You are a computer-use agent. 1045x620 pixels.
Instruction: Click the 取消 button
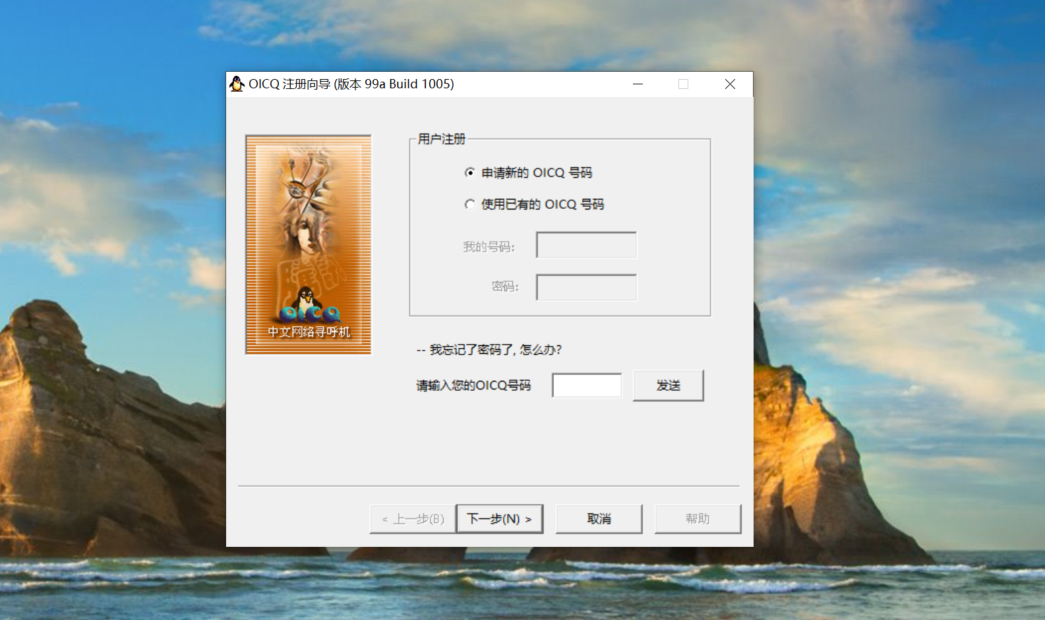point(599,519)
